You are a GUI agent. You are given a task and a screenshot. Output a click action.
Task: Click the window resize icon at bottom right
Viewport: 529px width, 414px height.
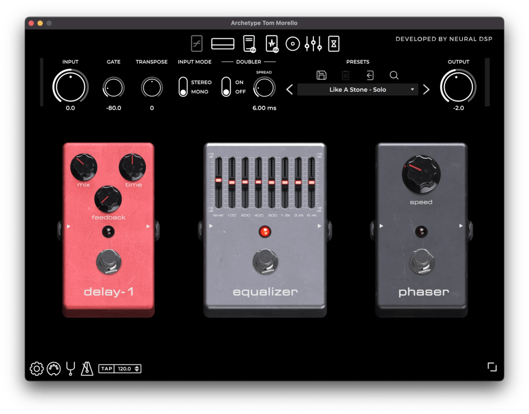click(492, 367)
